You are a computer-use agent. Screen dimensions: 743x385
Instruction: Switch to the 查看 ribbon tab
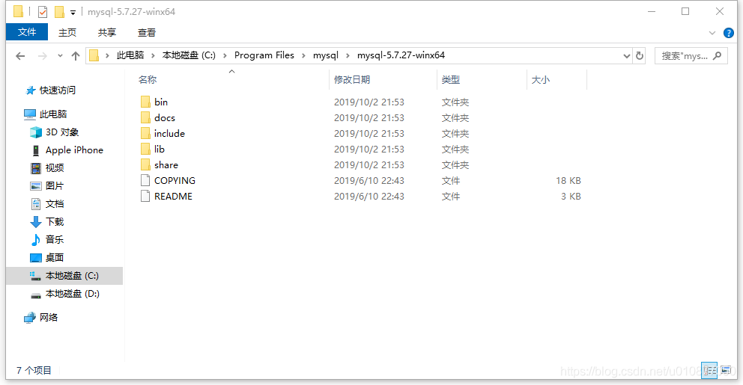point(147,32)
